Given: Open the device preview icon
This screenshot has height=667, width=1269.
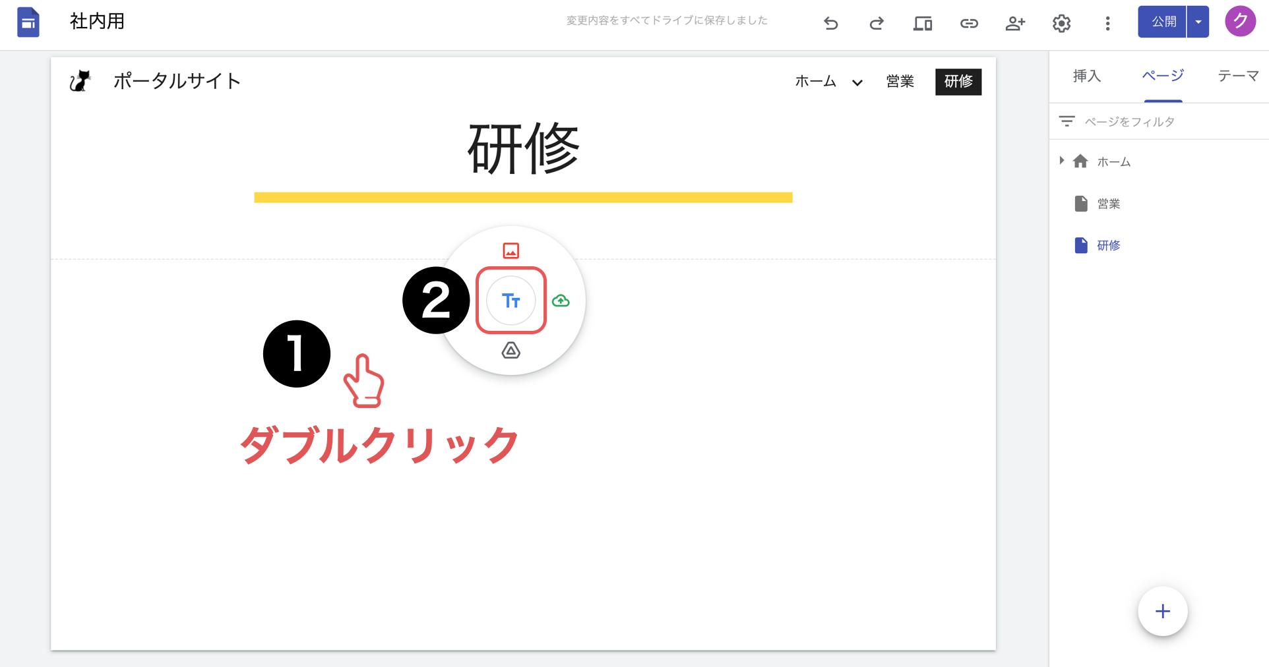Looking at the screenshot, I should coord(922,24).
